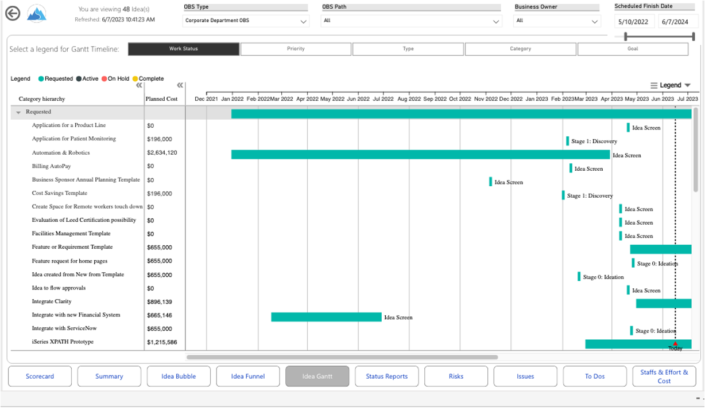Open the Business Owner dropdown

pyautogui.click(x=557, y=21)
